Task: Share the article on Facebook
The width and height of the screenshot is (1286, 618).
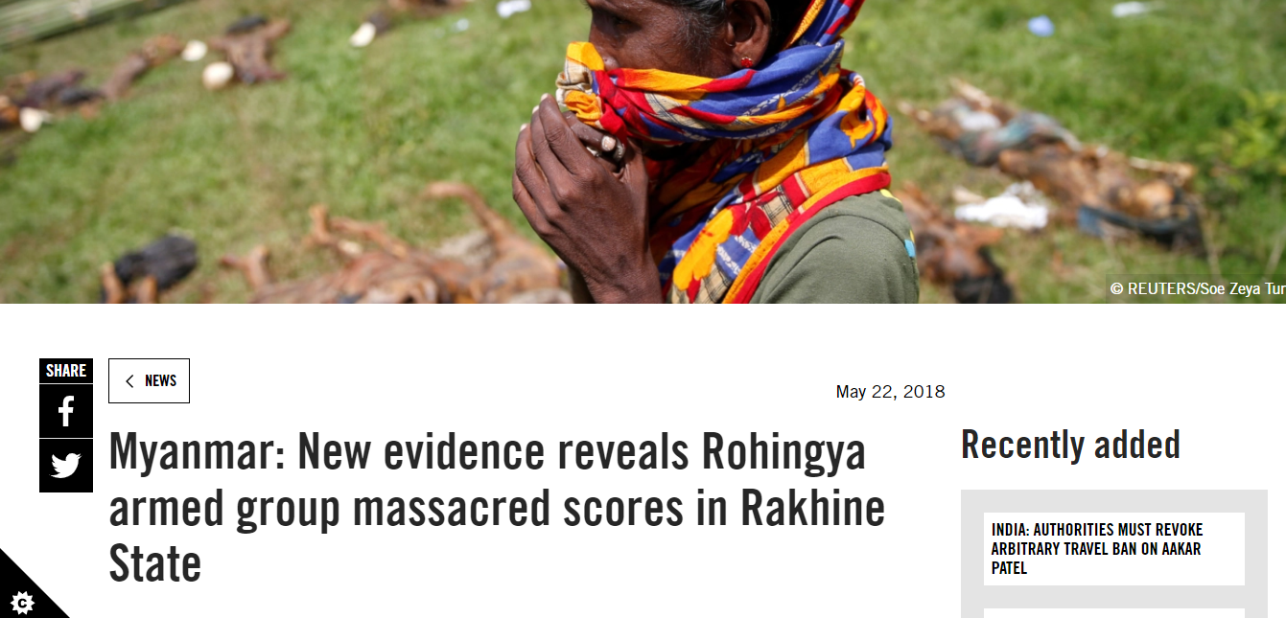Action: pos(66,411)
